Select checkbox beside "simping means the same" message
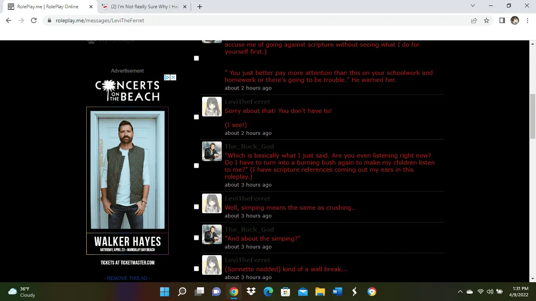Viewport: 536px width, 301px height. pyautogui.click(x=197, y=207)
